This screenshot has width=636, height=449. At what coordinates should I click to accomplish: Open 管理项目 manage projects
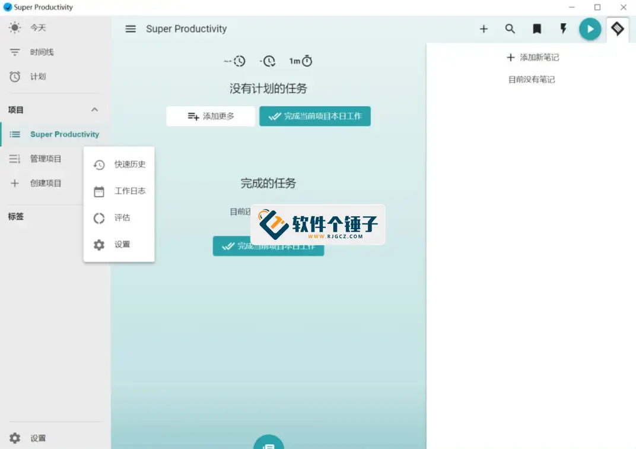pos(46,159)
